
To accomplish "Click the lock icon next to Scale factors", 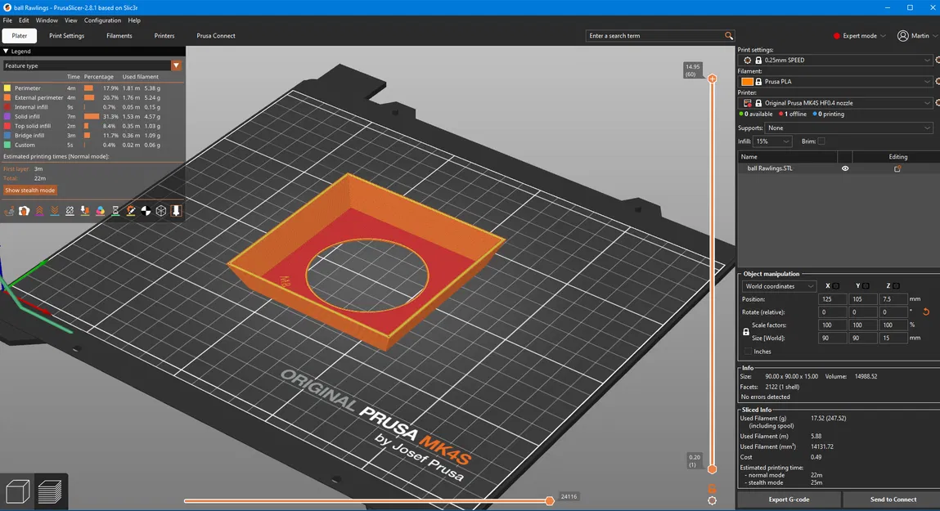I will pos(745,331).
